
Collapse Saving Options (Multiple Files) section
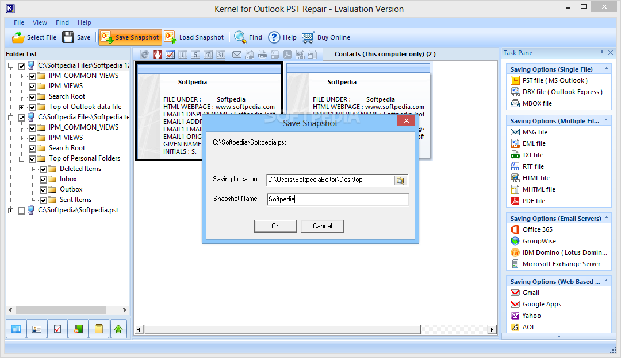point(607,120)
